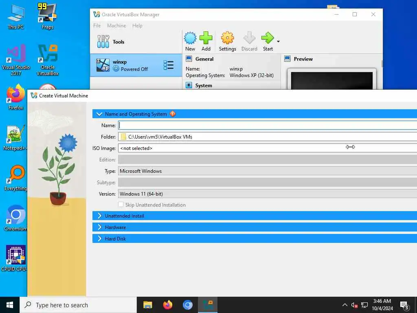Click the warning icon beside Name and Operating System
This screenshot has height=313, width=417.
(173, 114)
